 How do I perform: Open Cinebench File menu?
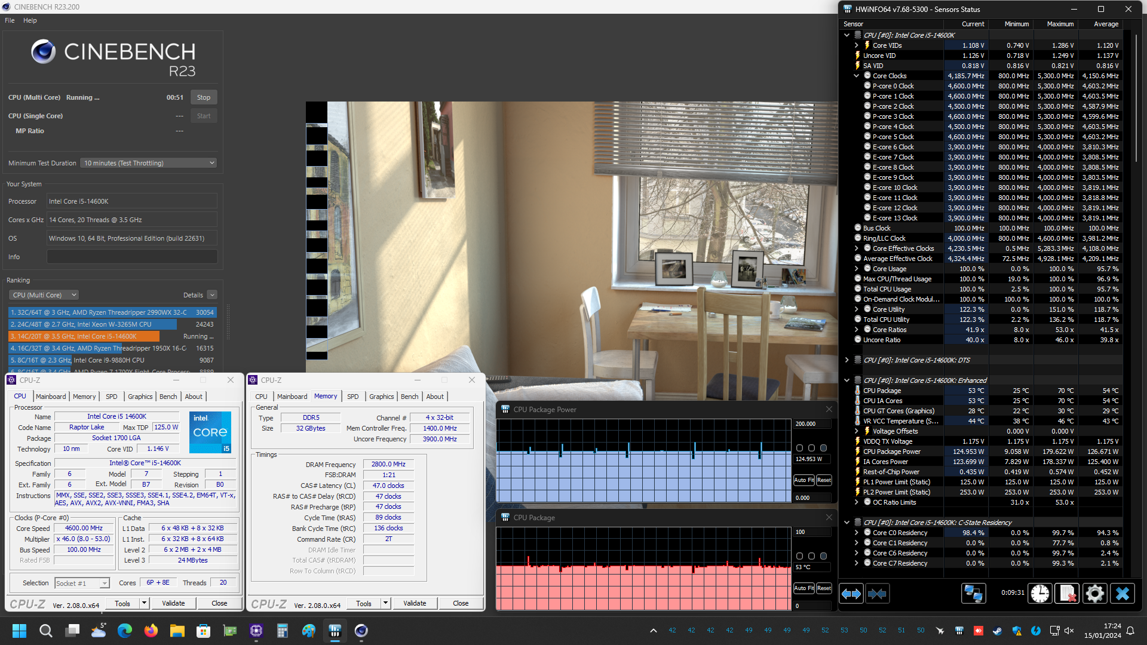(x=10, y=20)
